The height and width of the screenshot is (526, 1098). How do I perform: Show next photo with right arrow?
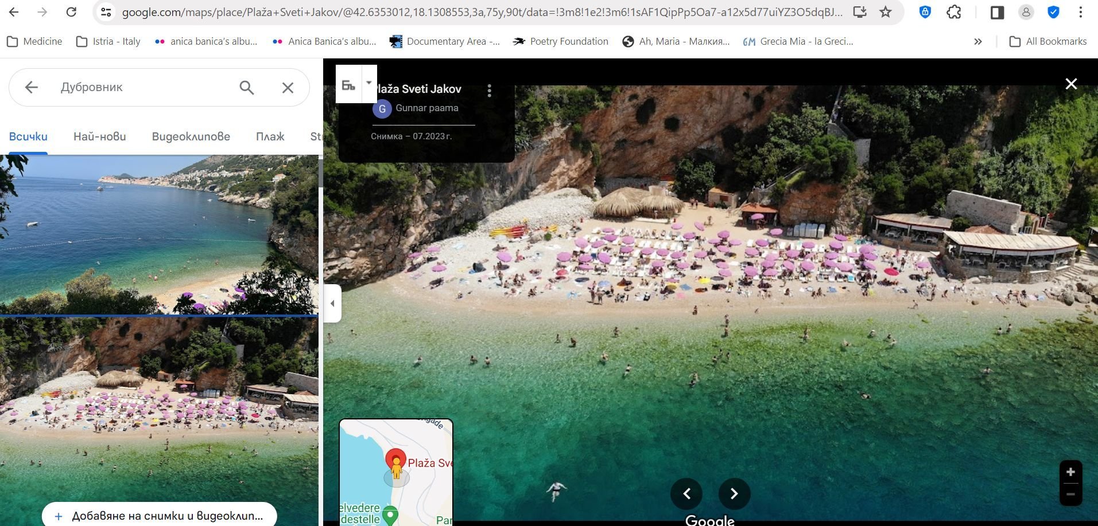point(734,494)
